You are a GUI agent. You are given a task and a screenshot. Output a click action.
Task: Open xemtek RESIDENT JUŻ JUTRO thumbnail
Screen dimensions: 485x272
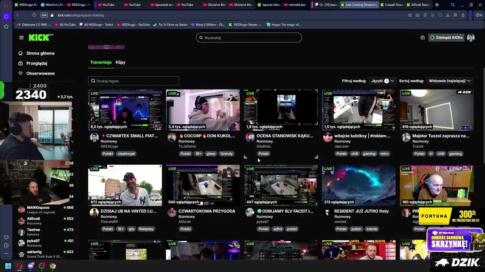tap(359, 185)
